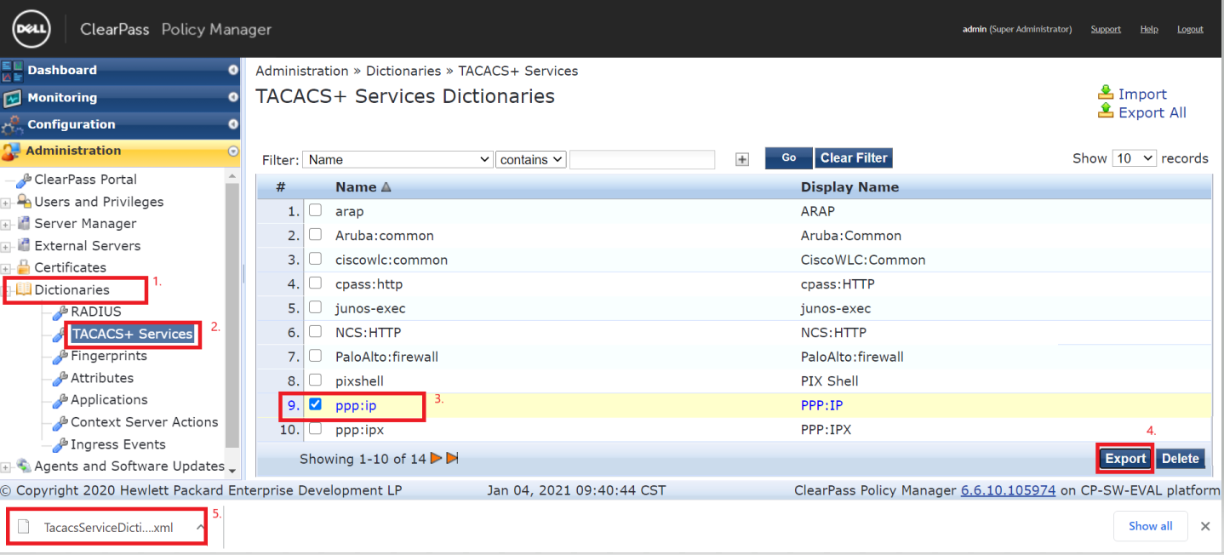
Task: Open version 6.6.10.105974 link
Action: (1008, 490)
